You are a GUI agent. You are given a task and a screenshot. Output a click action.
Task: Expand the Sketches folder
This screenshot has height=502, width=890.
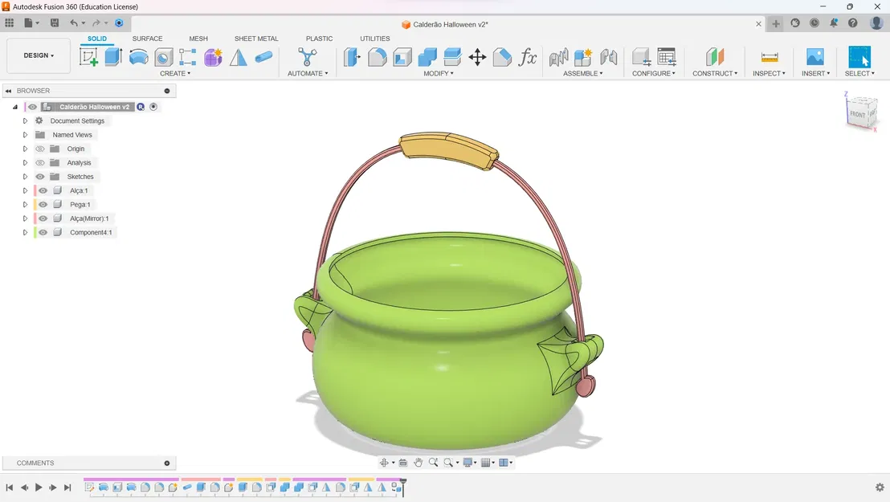pyautogui.click(x=25, y=177)
